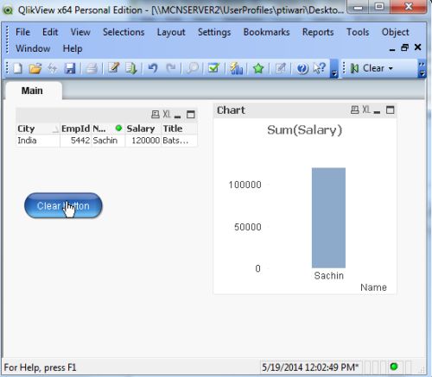The image size is (432, 377).
Task: Select the Bats... title cell
Action: coord(180,141)
